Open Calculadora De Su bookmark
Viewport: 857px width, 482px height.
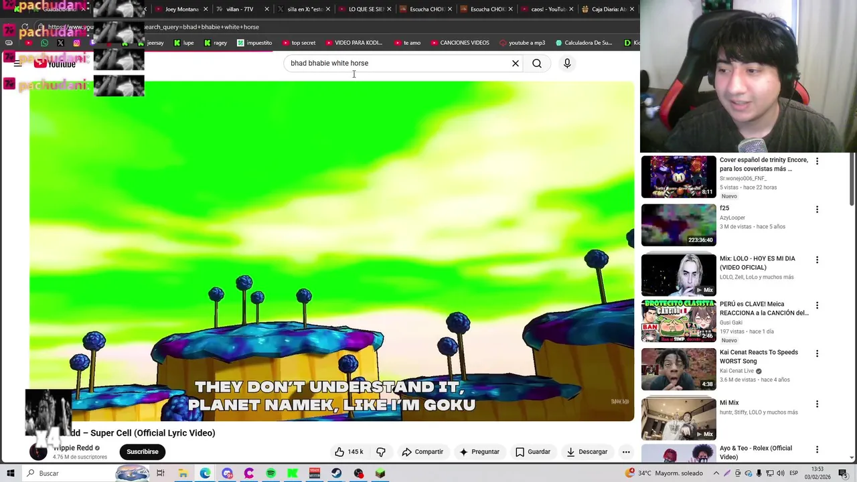pyautogui.click(x=583, y=43)
